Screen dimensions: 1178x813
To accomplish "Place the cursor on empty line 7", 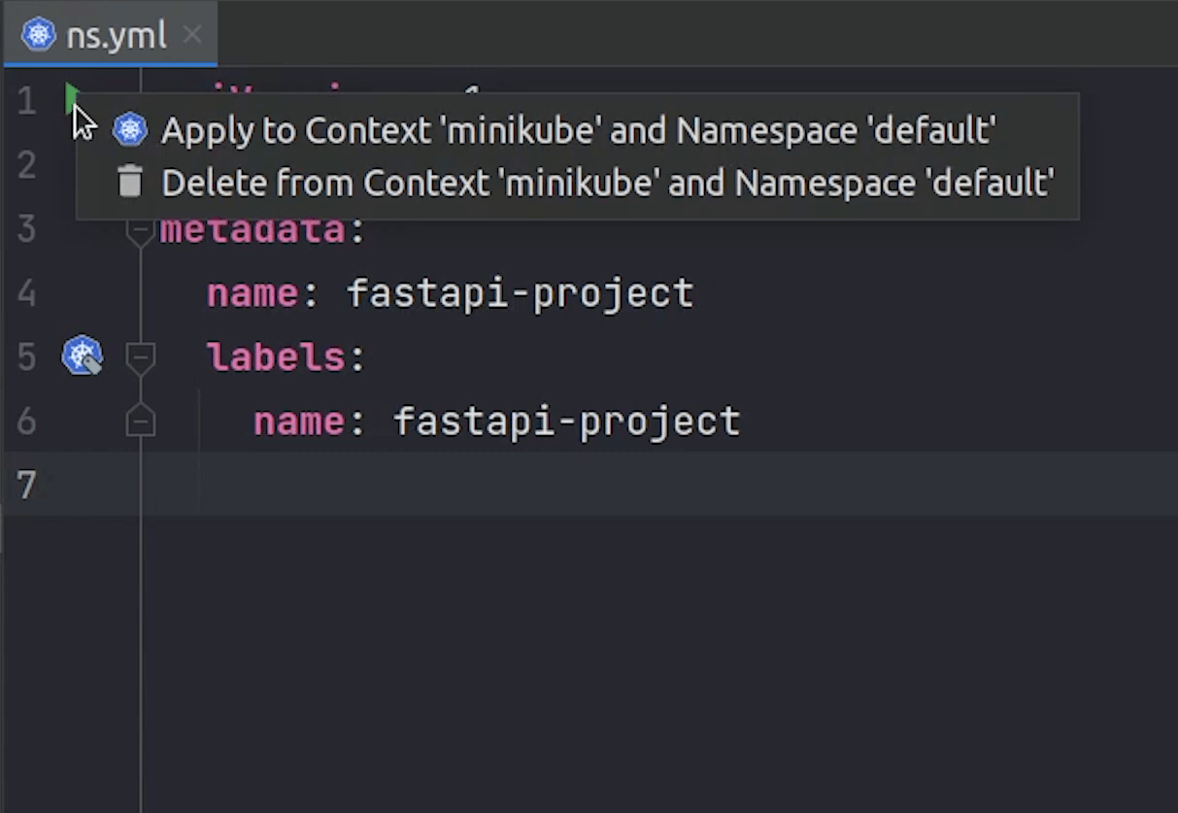I will pos(583,484).
